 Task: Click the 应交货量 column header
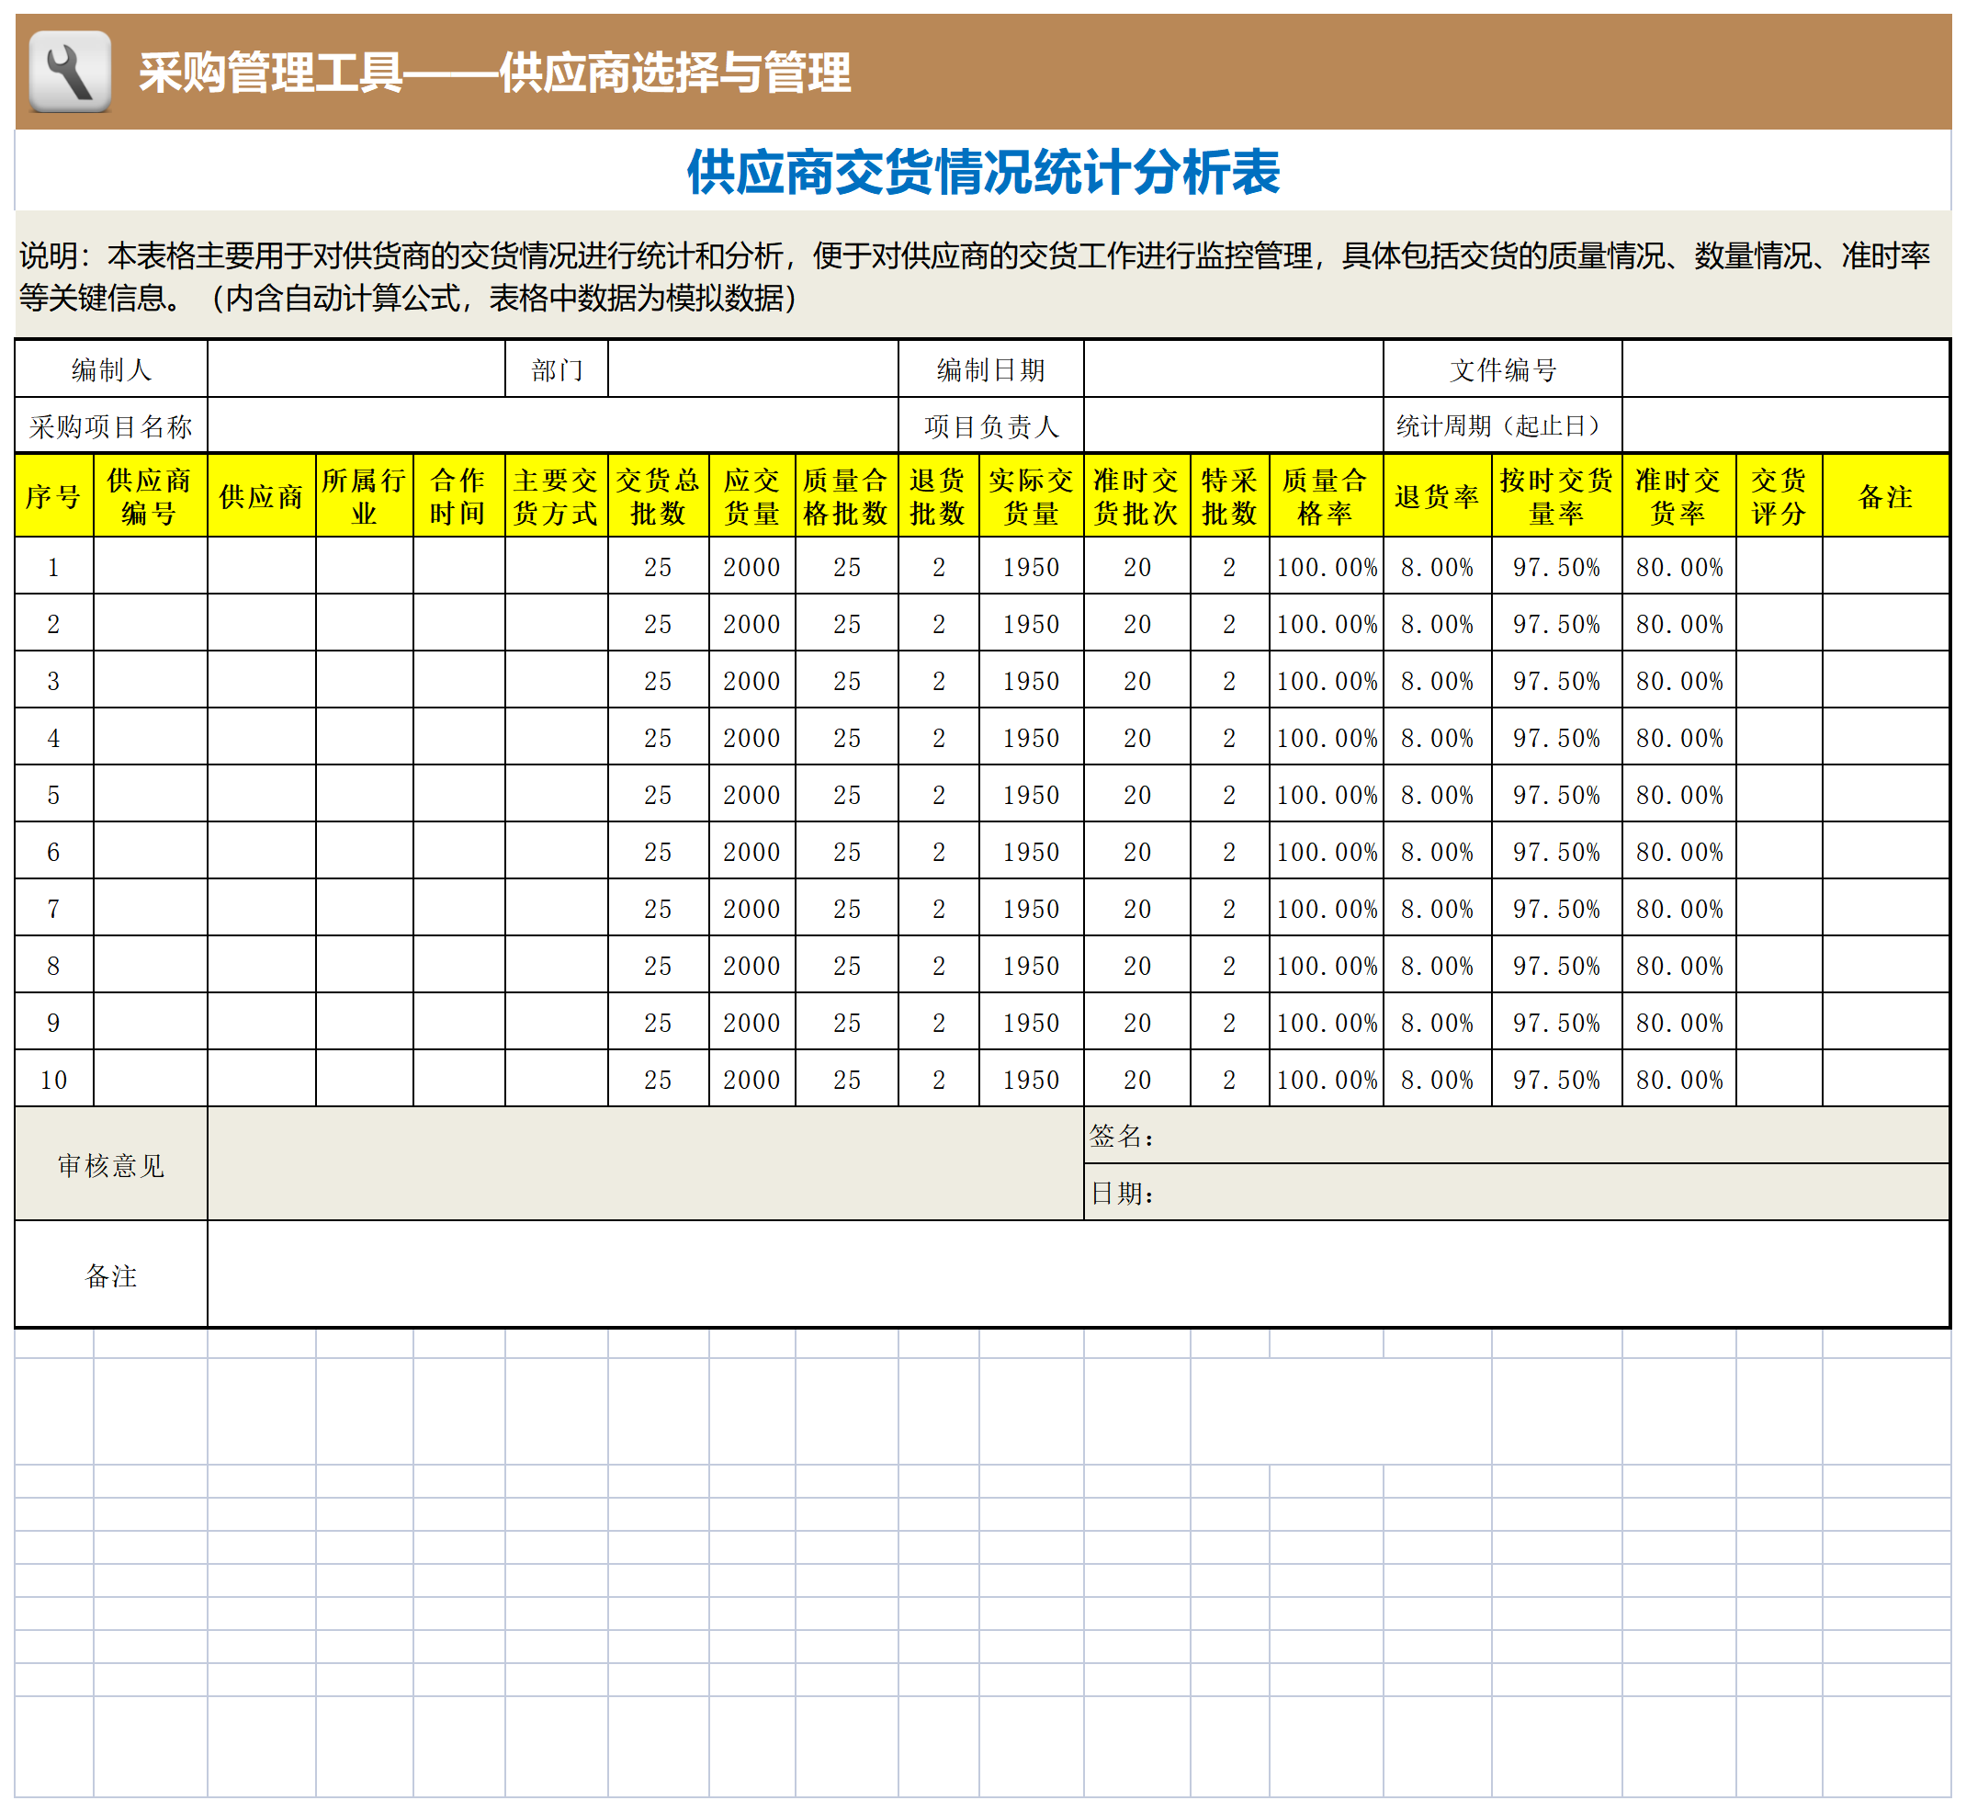[751, 496]
